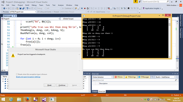Click the Continue button in dialog
This screenshot has width=183, height=102.
pos(62,85)
